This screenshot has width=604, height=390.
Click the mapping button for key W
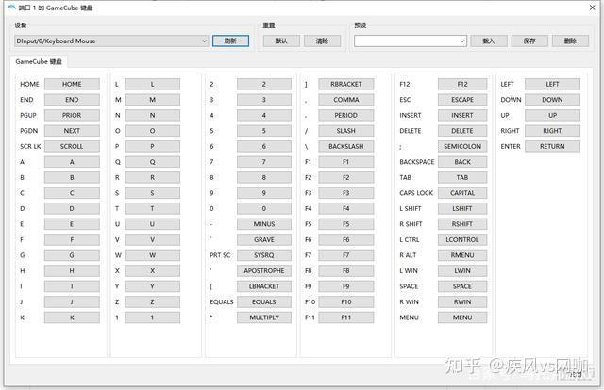pyautogui.click(x=153, y=255)
